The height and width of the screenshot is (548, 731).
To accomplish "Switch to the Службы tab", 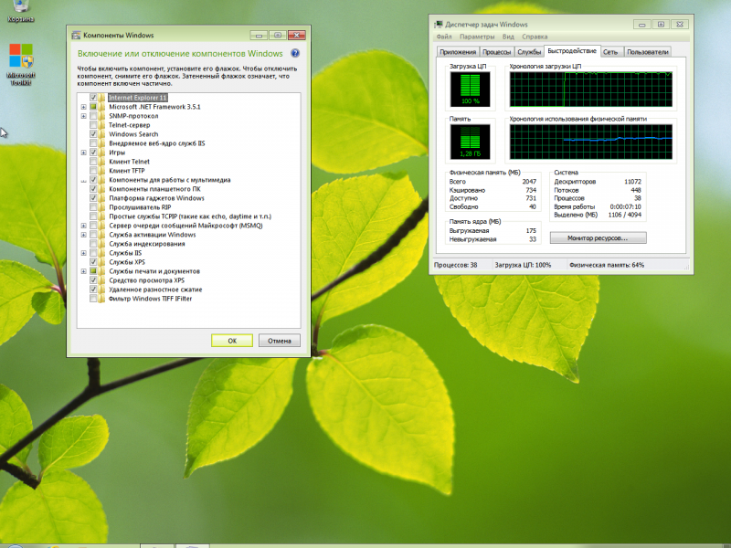I will [529, 52].
